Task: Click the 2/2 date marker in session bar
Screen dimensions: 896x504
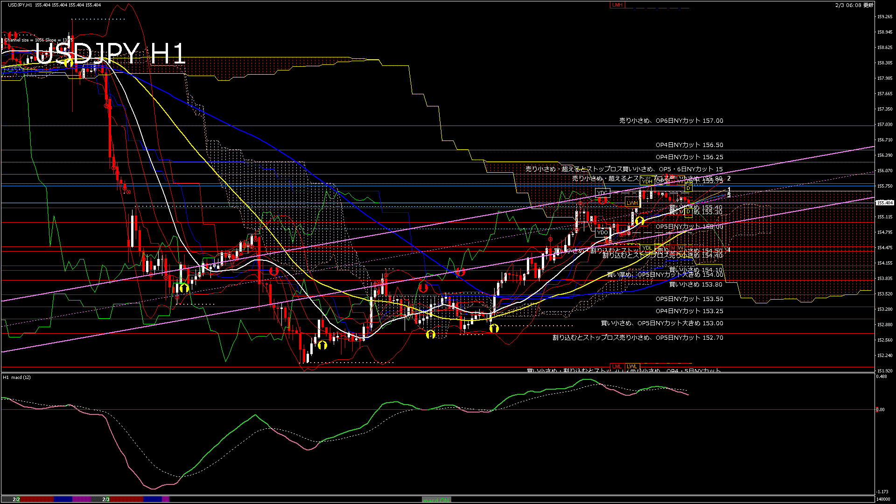Action: tap(16, 499)
